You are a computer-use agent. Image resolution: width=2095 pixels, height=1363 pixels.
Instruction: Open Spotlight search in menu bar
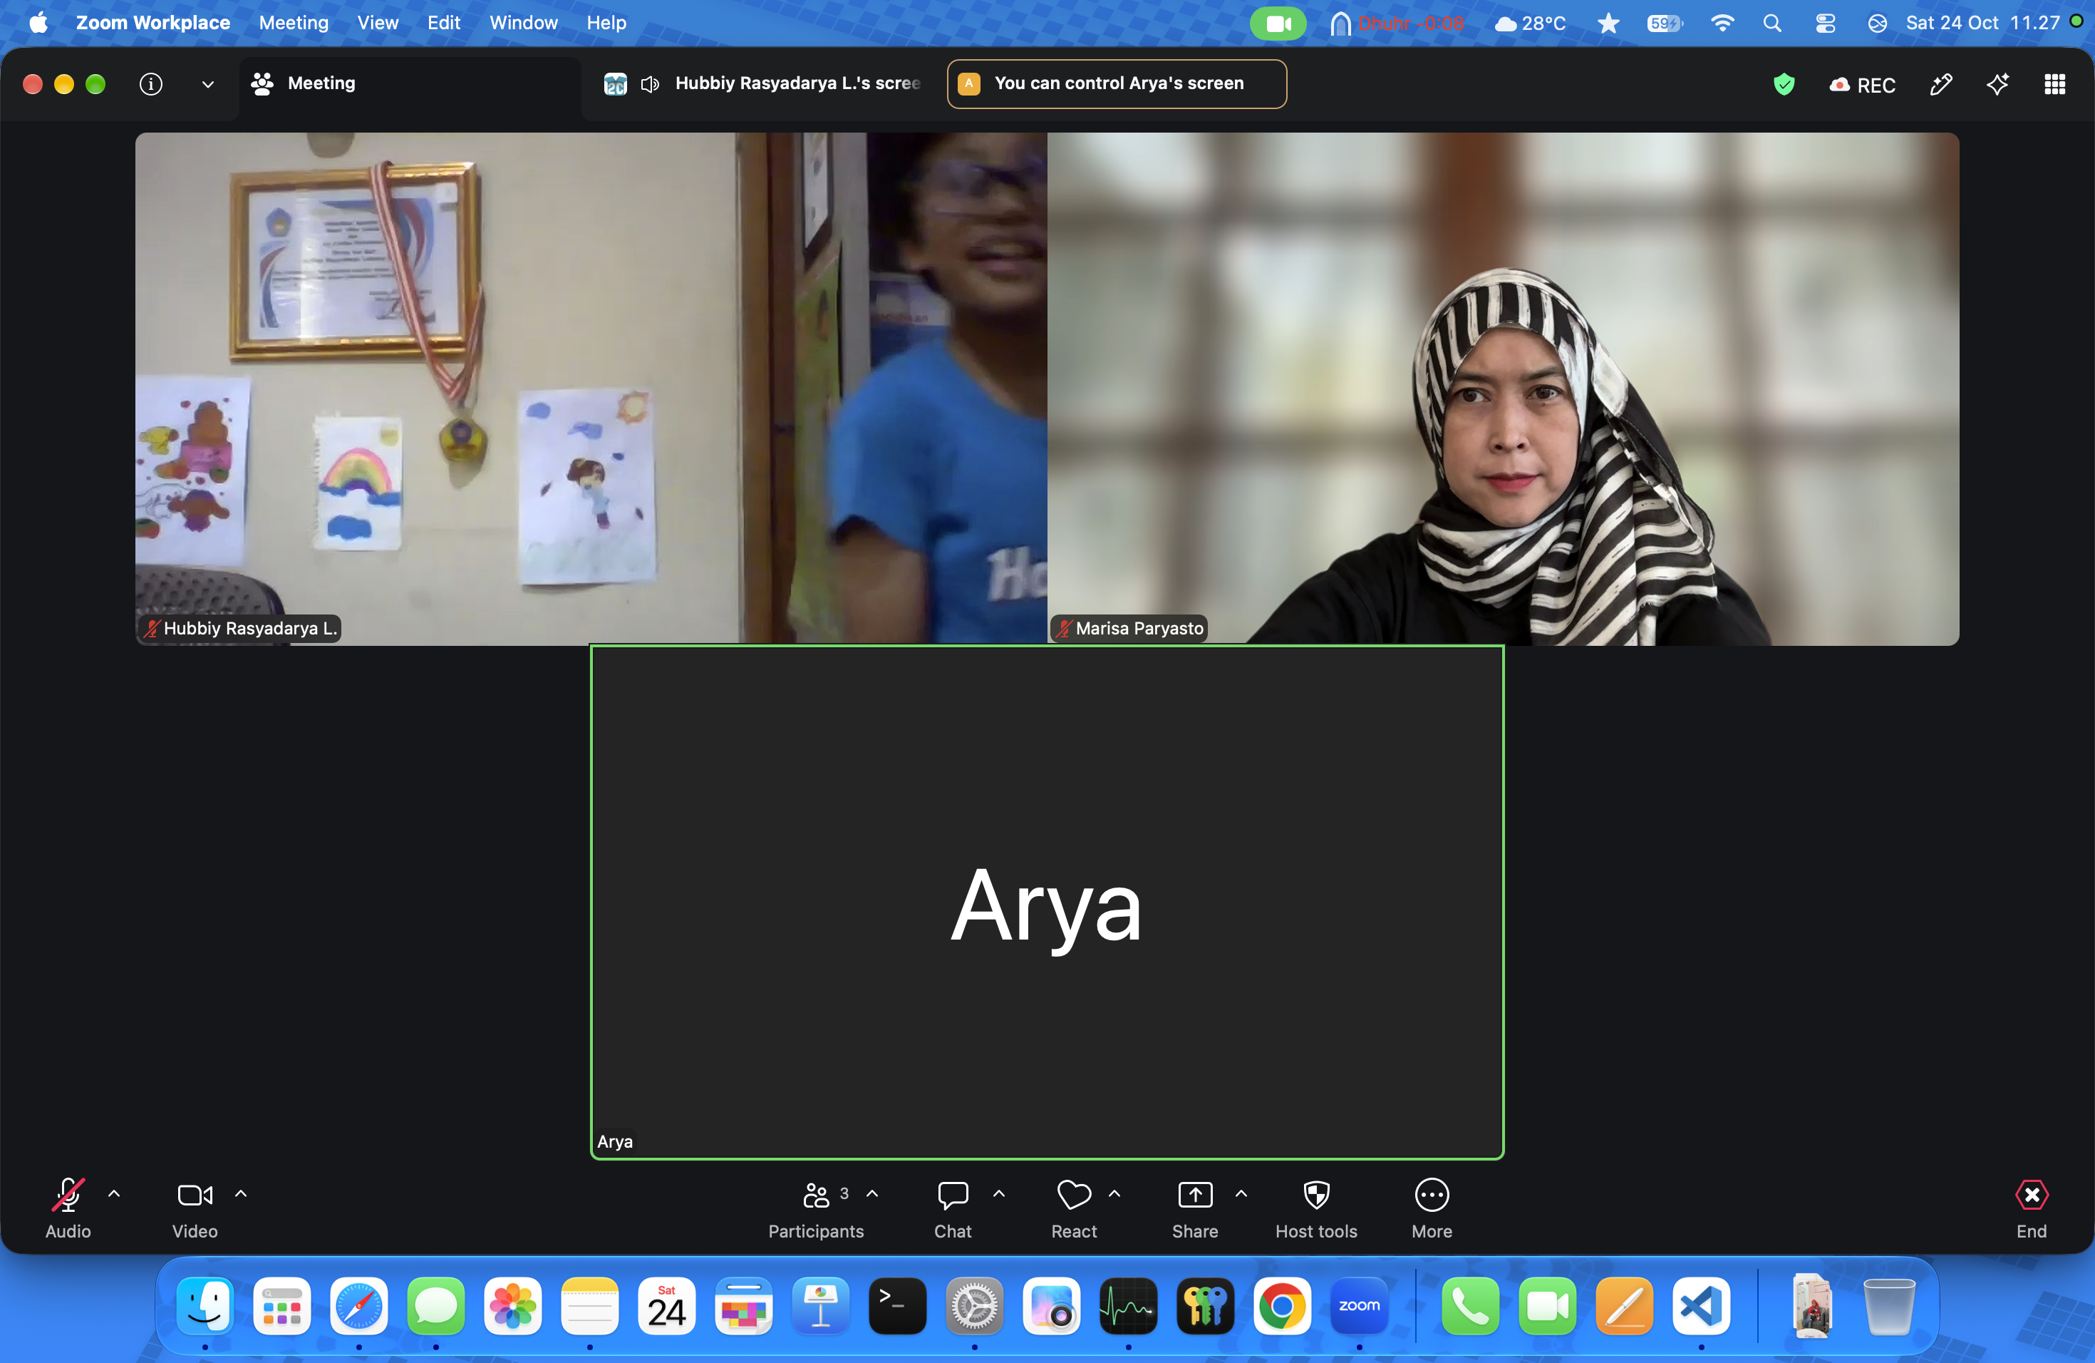pyautogui.click(x=1772, y=24)
